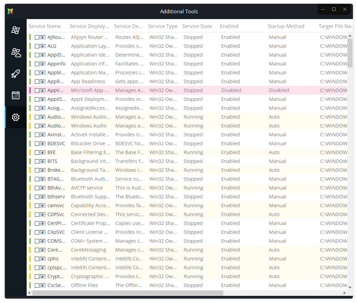
Task: Tick the checkbox for AppID... service
Action: click(x=37, y=55)
